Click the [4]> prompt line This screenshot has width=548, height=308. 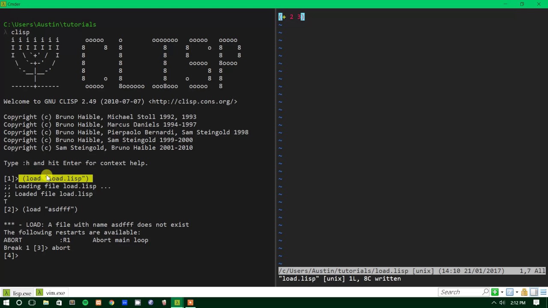coord(11,255)
